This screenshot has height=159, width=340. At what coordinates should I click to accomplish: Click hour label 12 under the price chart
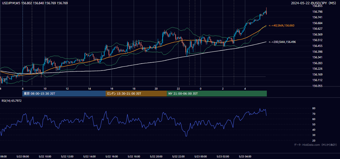tap(67, 89)
